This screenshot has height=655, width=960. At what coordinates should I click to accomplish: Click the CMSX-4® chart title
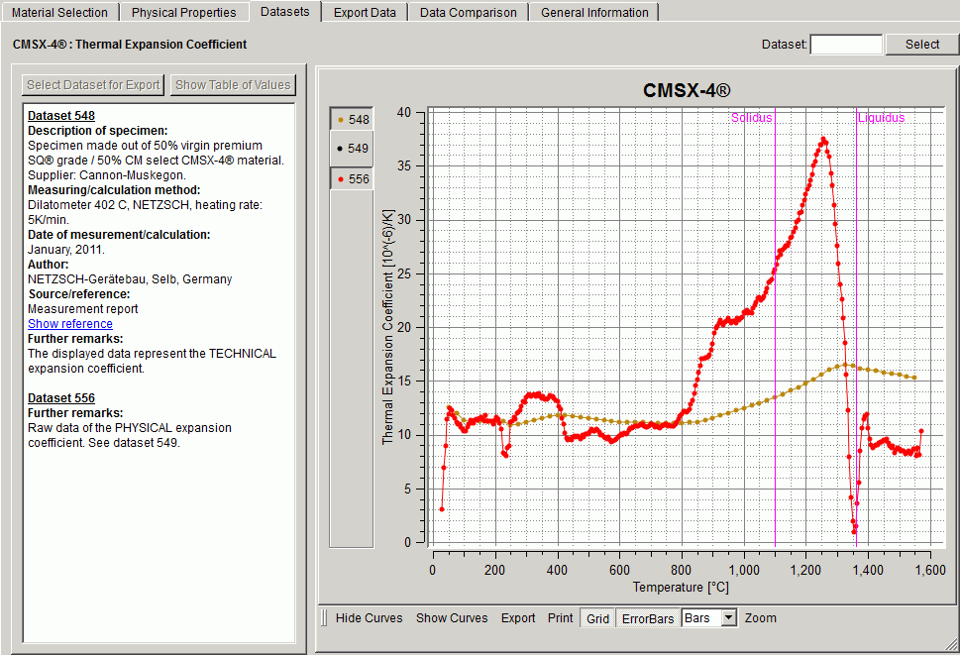click(x=687, y=90)
